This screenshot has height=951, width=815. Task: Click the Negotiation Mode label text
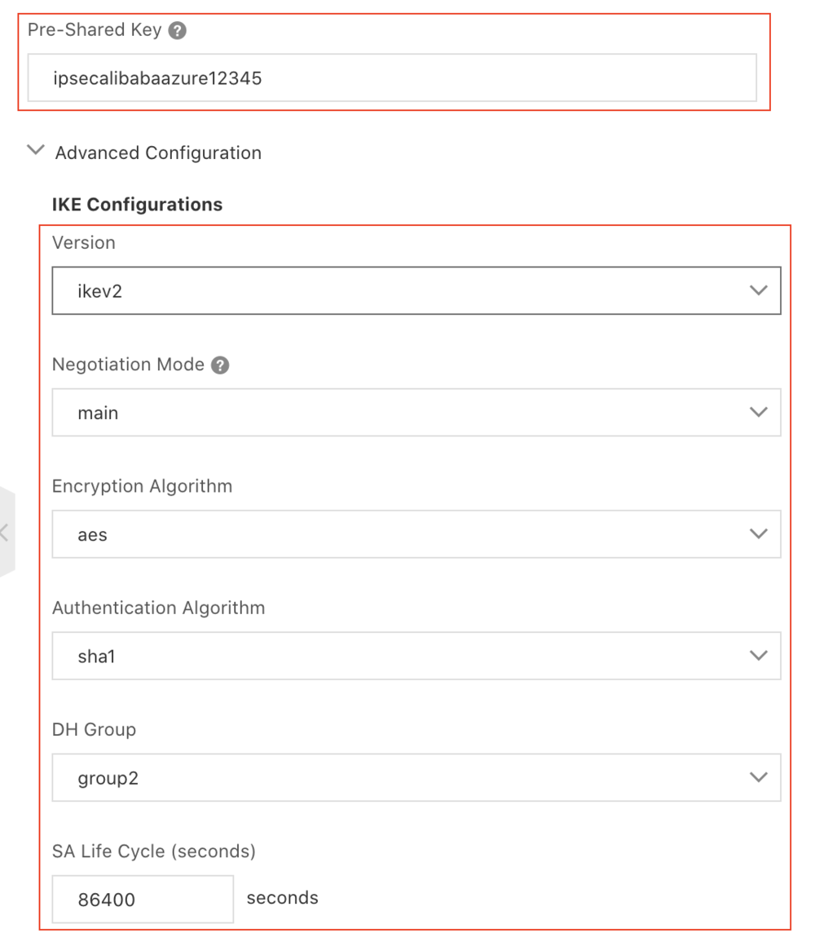(x=128, y=365)
